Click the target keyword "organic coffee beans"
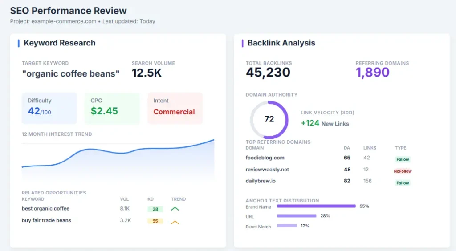 (71, 74)
